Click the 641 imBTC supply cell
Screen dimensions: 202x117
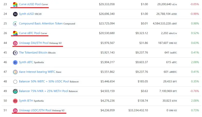point(171,52)
